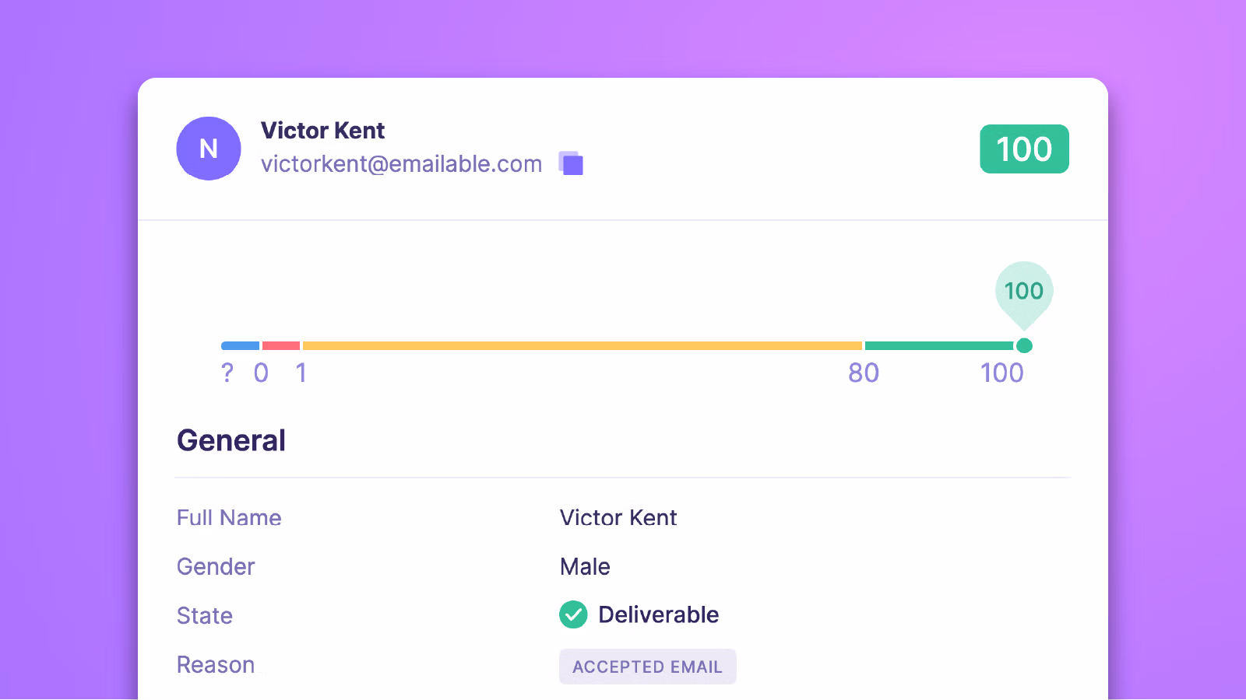The width and height of the screenshot is (1246, 700).
Task: Click the Victor Kent header name
Action: click(322, 131)
